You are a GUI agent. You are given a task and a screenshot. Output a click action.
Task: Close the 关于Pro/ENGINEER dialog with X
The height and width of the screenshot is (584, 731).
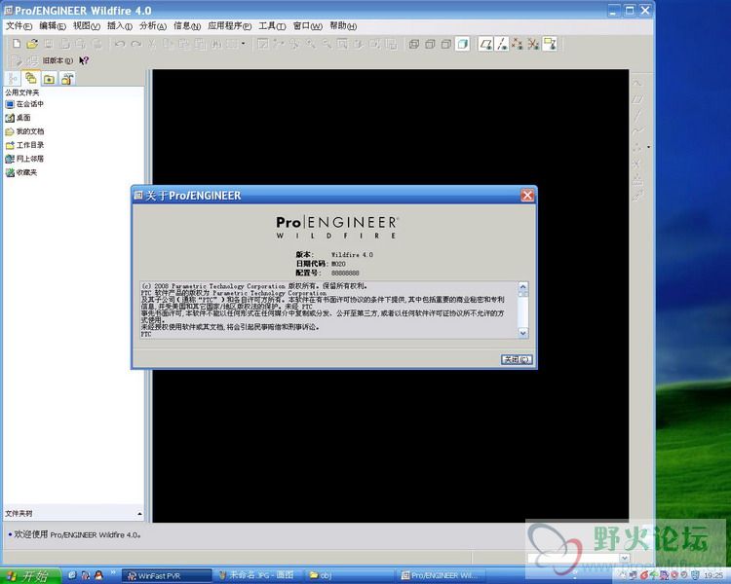click(x=527, y=195)
